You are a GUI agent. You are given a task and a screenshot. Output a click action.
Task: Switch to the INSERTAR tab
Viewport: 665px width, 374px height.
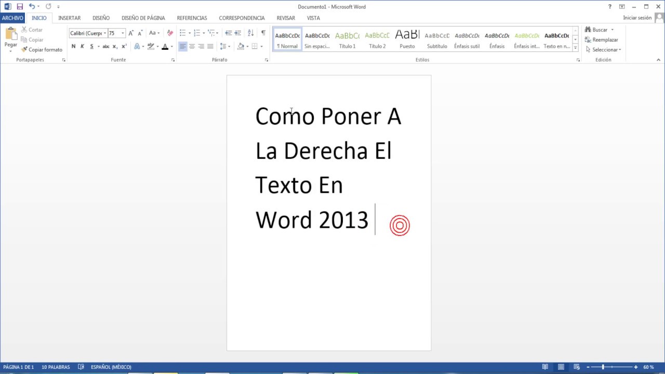pos(70,18)
